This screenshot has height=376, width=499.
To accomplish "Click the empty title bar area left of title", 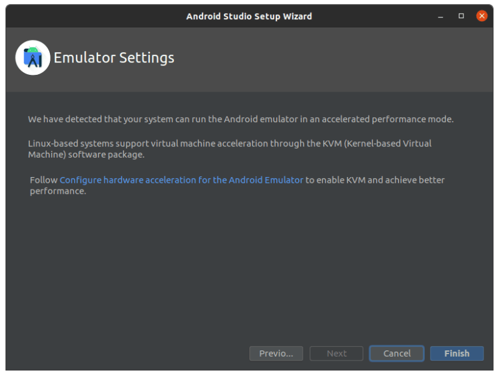I will pyautogui.click(x=94, y=16).
